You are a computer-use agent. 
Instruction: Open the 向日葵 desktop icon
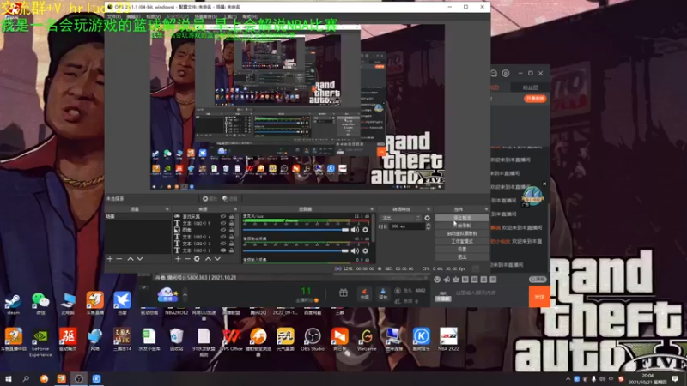coord(339,340)
